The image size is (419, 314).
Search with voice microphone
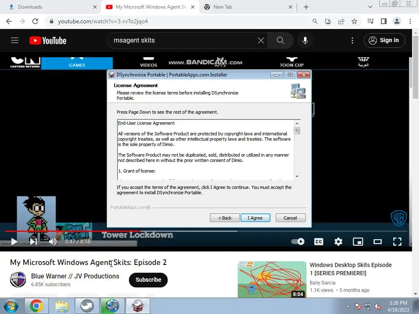coord(305,40)
